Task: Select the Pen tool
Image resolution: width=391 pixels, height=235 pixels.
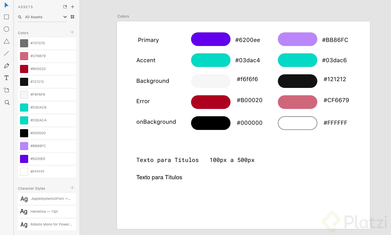Action: (x=6, y=66)
